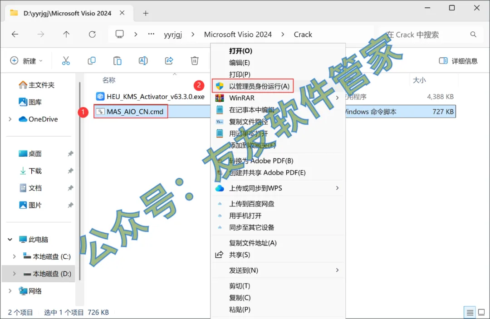
Task: Switch to large thumbnails view icon
Action: point(481,312)
